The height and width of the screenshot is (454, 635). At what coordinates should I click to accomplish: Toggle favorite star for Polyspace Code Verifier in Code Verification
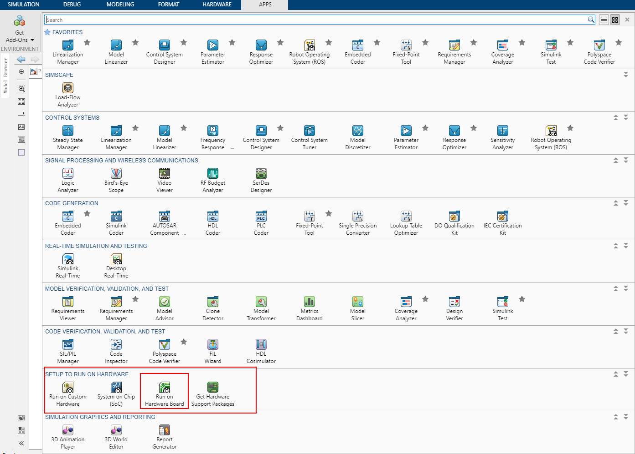tap(184, 342)
